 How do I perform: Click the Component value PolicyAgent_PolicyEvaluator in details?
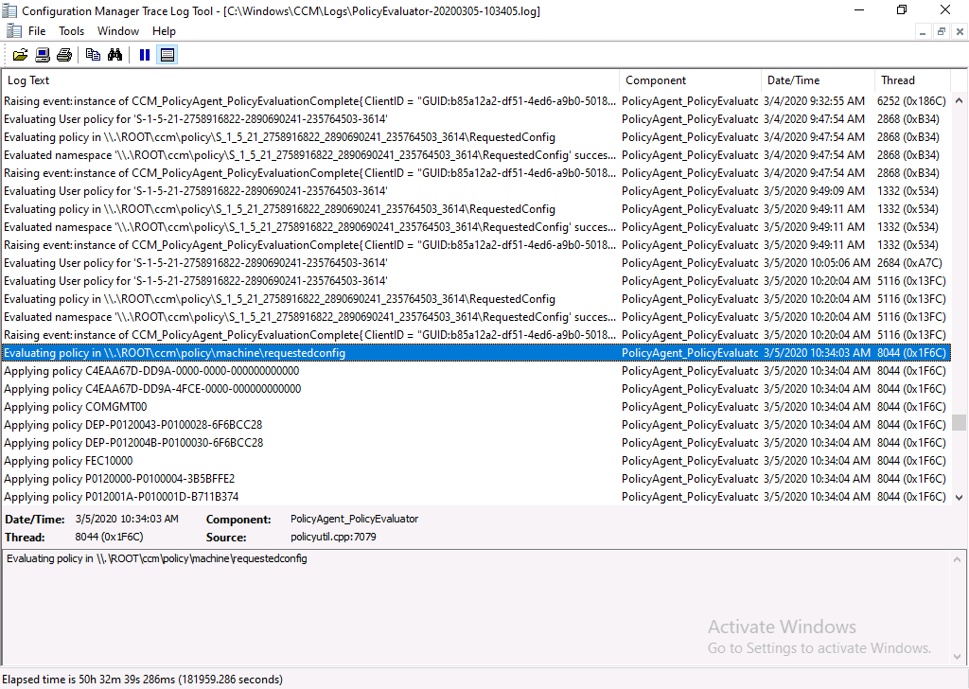pos(354,519)
